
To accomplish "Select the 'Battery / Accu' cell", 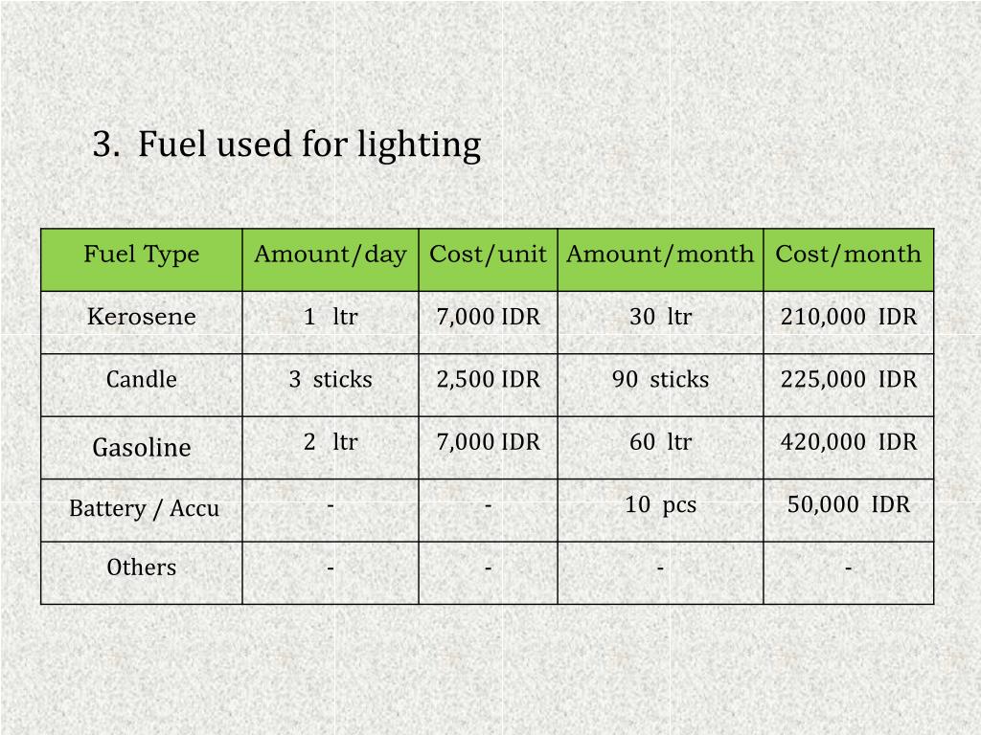I will pyautogui.click(x=142, y=510).
